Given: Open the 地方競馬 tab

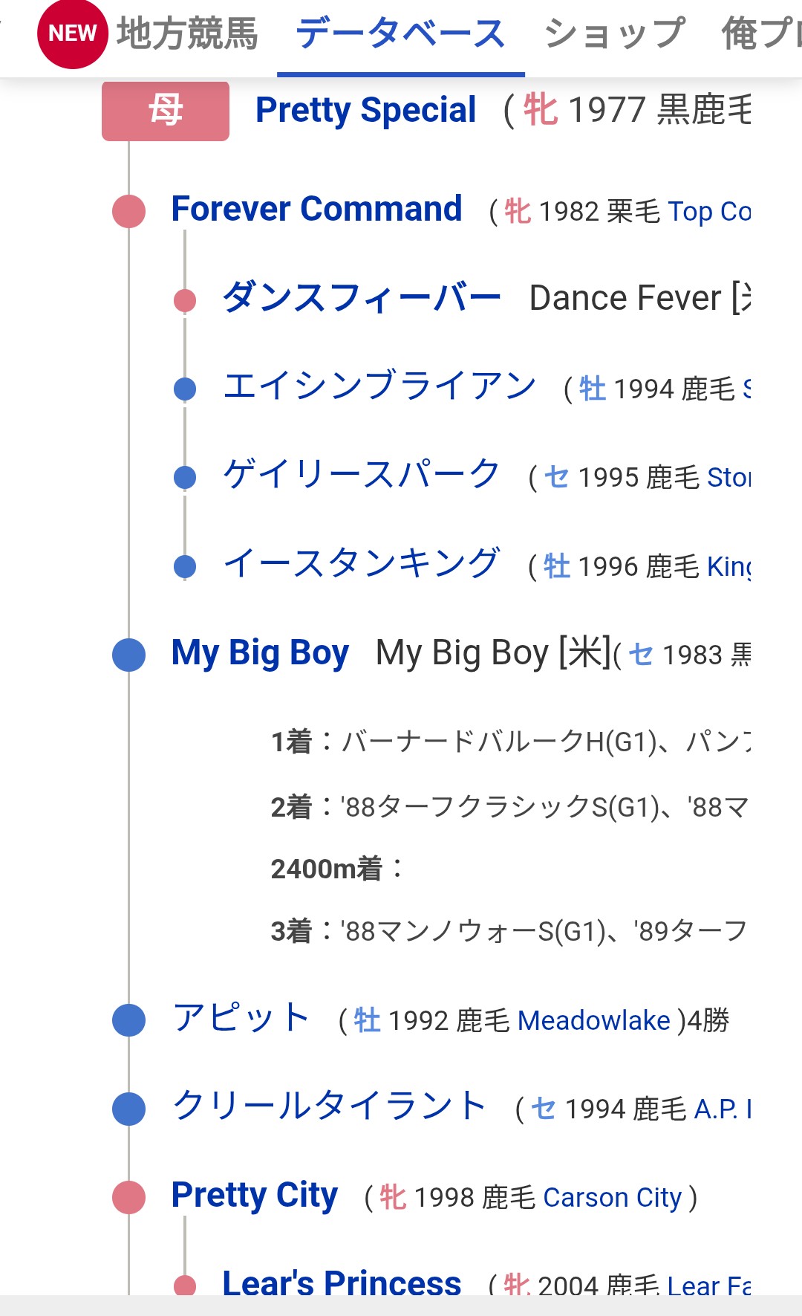Looking at the screenshot, I should click(x=187, y=34).
